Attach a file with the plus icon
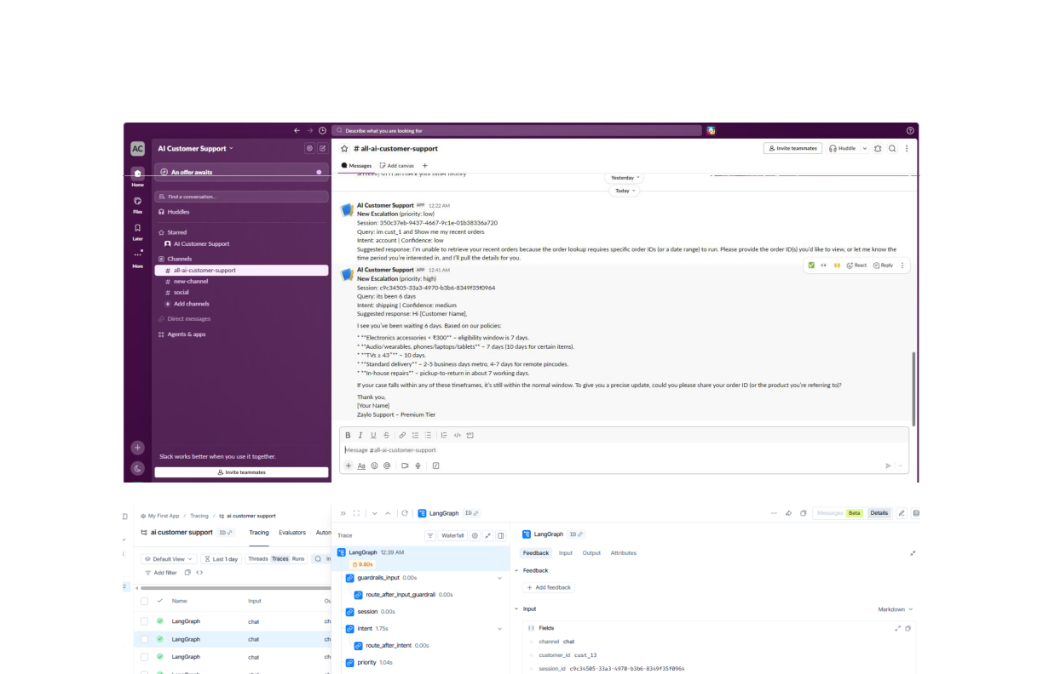This screenshot has height=674, width=1043. (349, 466)
